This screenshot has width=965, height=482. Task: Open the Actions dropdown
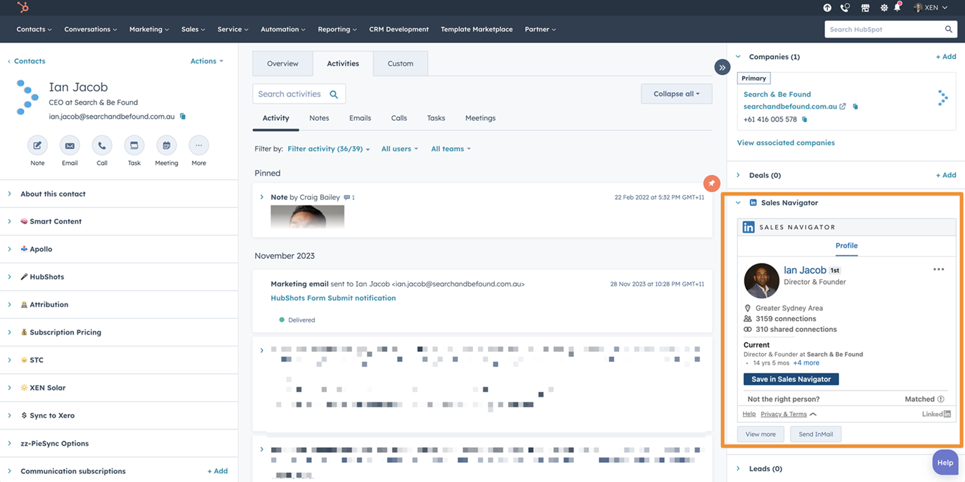pos(207,61)
